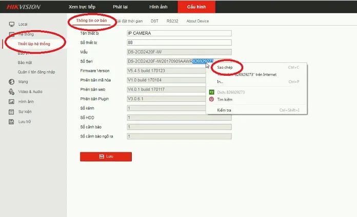Click the Mạng globe icon
Screen dimensions: 357x217
point(11,81)
